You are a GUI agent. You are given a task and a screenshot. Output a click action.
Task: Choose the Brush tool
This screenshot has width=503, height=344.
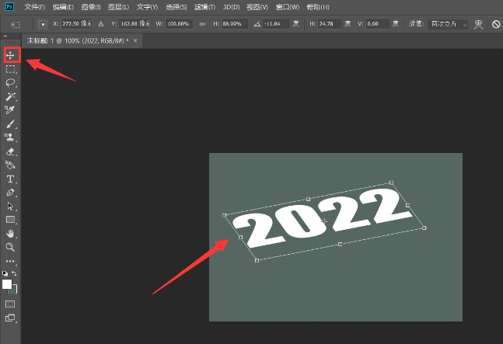(11, 123)
